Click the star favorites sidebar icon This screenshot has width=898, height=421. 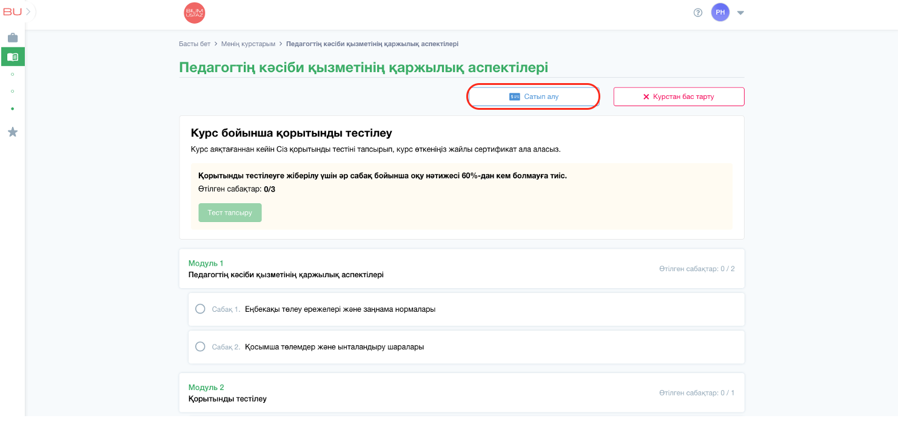13,132
